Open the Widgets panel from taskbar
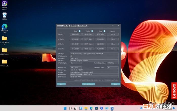Viewport: 177px width, 111px height. click(x=81, y=108)
